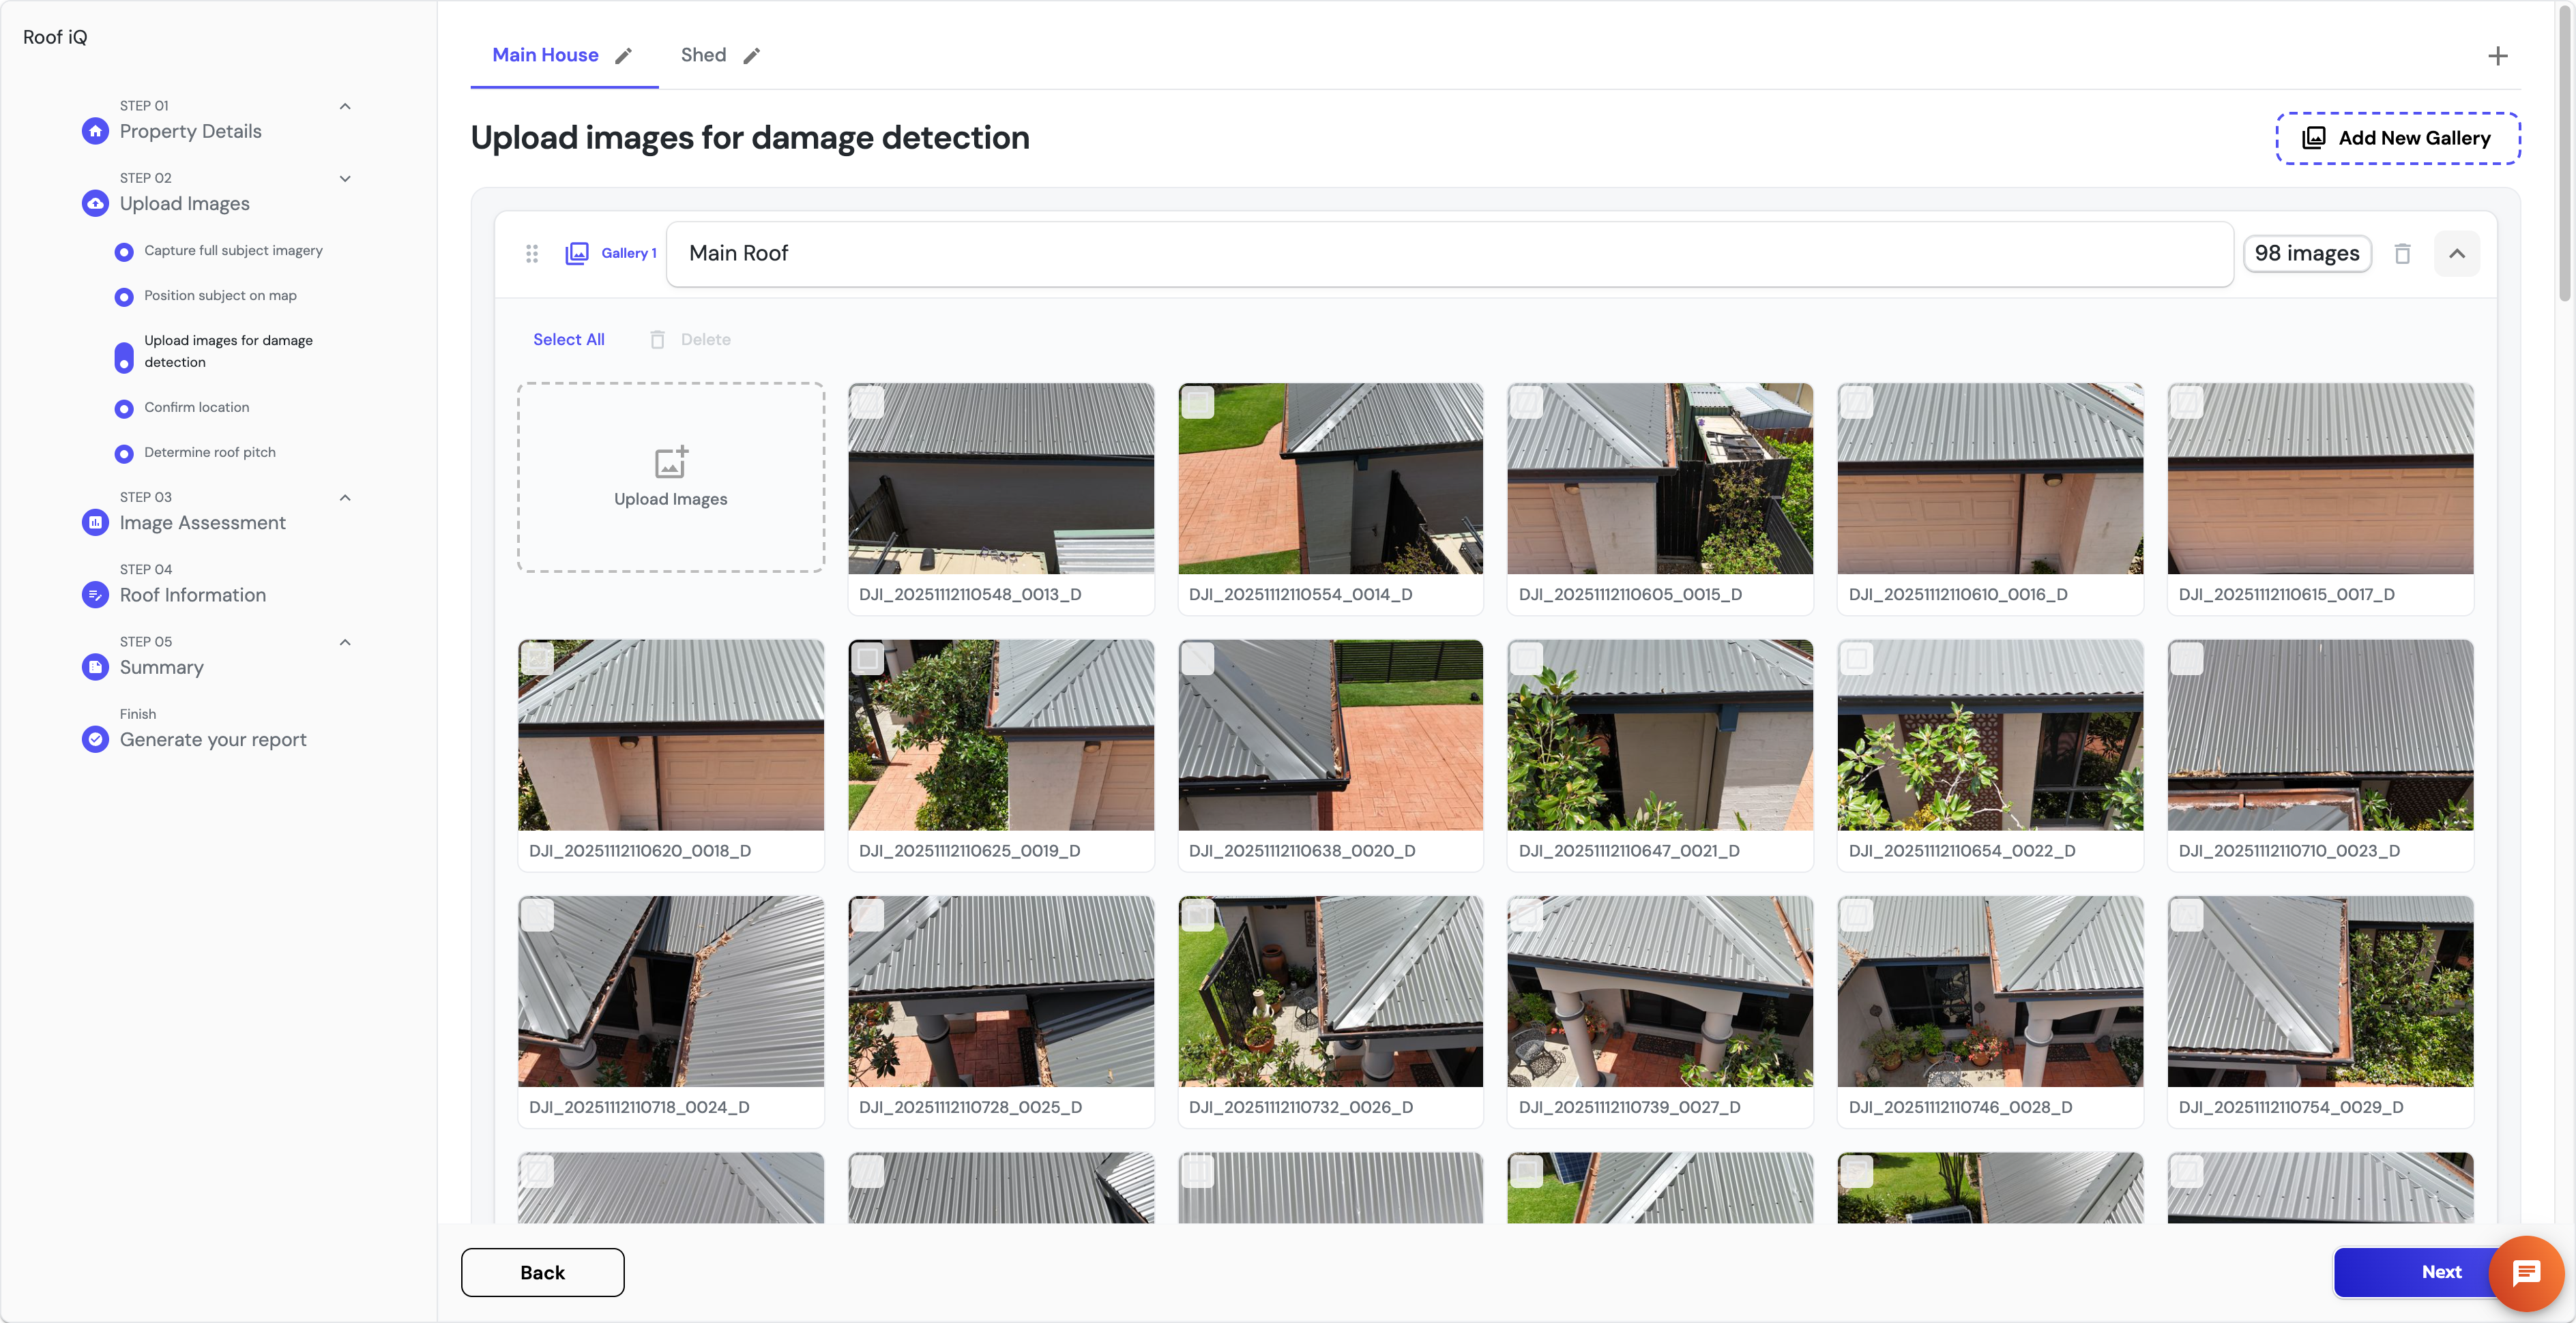Click Select All images link
The height and width of the screenshot is (1323, 2576).
point(568,340)
